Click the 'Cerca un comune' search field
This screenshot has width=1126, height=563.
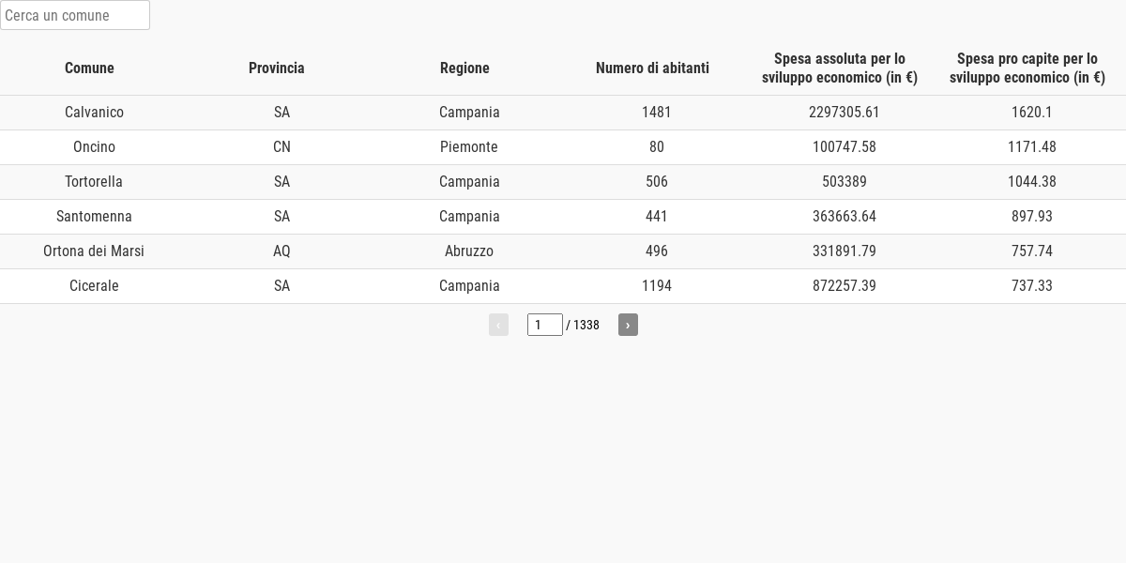pyautogui.click(x=75, y=15)
